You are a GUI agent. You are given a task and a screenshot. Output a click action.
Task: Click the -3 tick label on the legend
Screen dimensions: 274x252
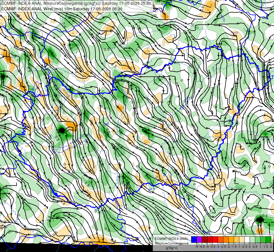coord(218,247)
